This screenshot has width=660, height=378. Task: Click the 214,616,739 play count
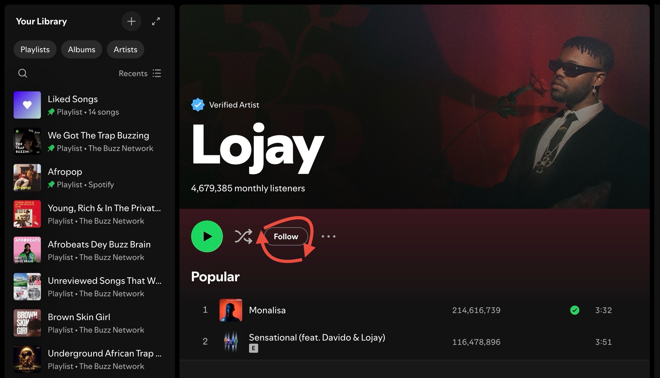[x=476, y=310]
